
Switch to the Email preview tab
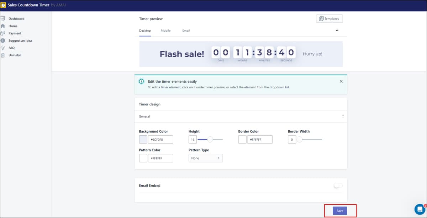[x=186, y=31]
